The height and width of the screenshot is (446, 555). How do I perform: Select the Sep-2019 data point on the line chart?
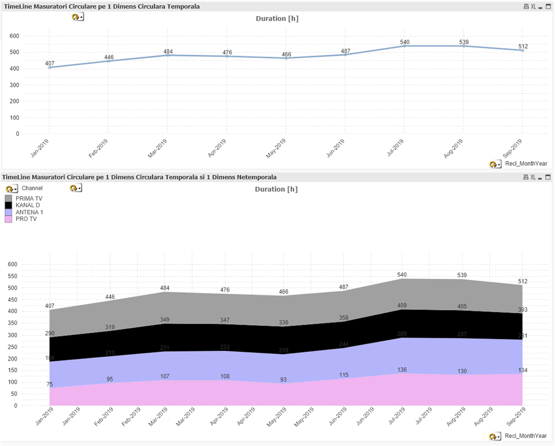click(x=523, y=50)
